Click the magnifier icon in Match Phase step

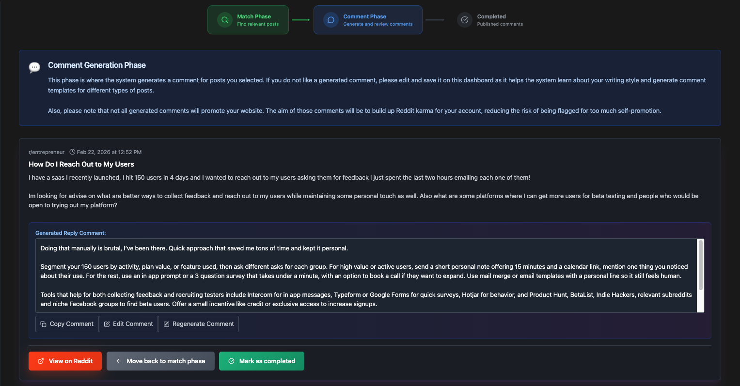pos(225,20)
